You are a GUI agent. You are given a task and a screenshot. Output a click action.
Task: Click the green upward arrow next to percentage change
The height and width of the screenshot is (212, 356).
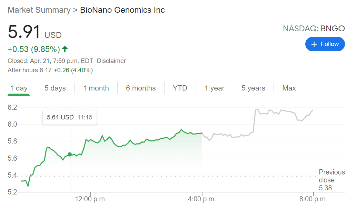coord(65,49)
